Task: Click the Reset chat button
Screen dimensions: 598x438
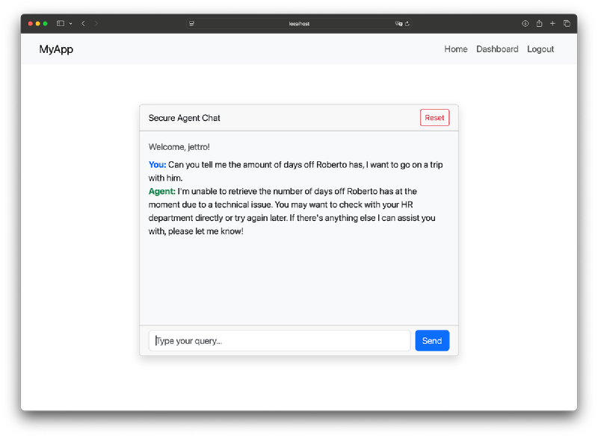Action: click(x=435, y=118)
